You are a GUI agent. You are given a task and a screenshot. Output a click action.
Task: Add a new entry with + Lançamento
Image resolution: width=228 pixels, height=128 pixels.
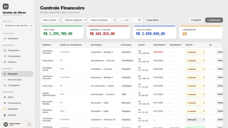coord(214,20)
